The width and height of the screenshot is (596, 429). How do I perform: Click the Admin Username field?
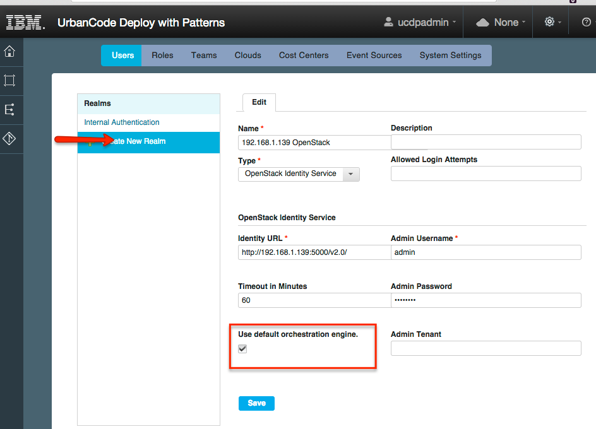(486, 252)
